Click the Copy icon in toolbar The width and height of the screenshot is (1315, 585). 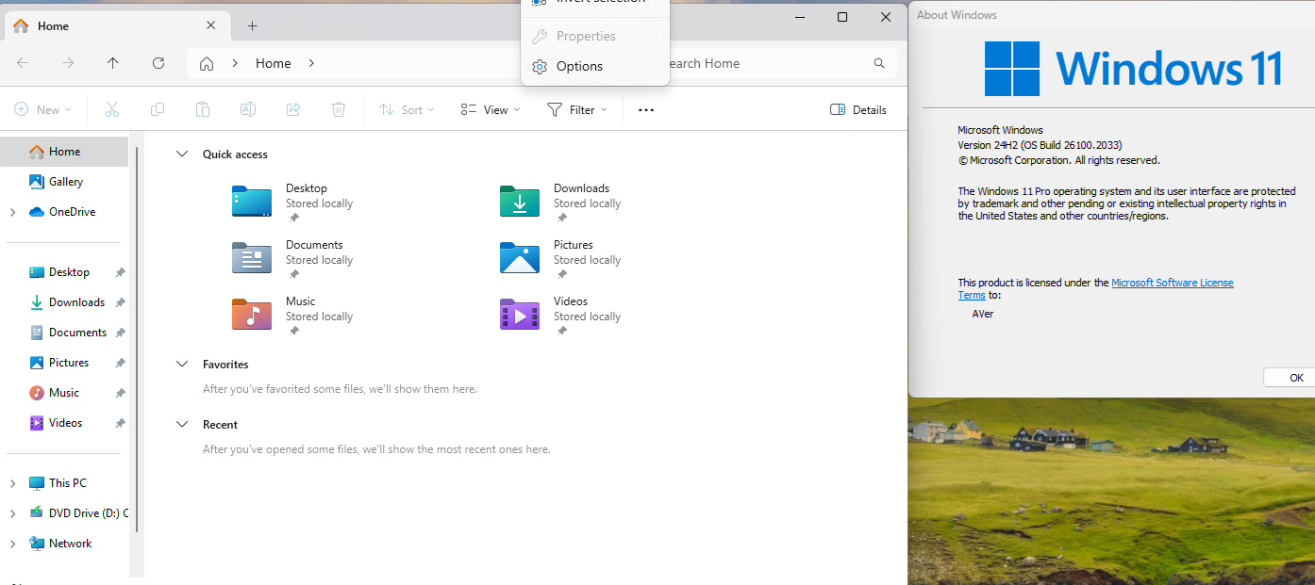(158, 110)
